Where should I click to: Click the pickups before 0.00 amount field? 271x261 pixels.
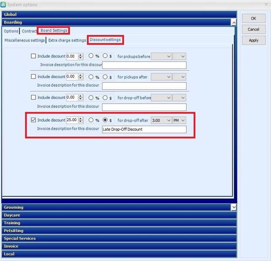click(x=72, y=56)
